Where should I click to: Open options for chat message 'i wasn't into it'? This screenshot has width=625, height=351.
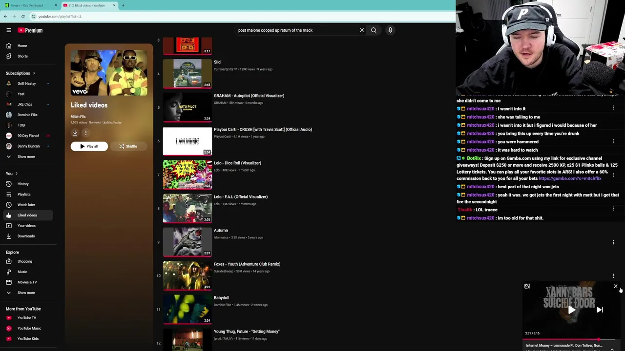(x=614, y=108)
